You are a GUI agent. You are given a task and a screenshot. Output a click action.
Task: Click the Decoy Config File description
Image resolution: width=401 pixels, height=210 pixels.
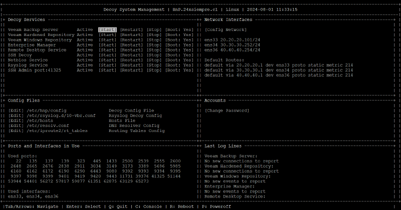pos(131,110)
